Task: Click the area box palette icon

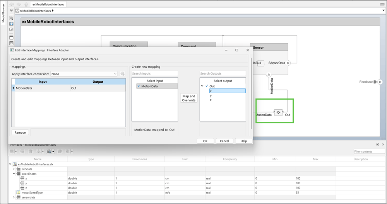Action: pyautogui.click(x=11, y=37)
